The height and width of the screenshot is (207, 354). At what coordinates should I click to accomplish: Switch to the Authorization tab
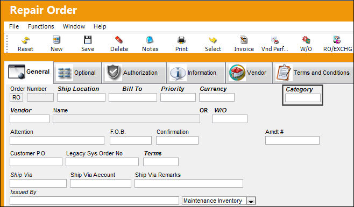point(134,73)
